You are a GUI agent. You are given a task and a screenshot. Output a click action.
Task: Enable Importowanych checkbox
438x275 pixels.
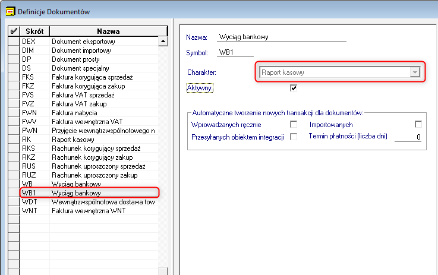coord(418,124)
